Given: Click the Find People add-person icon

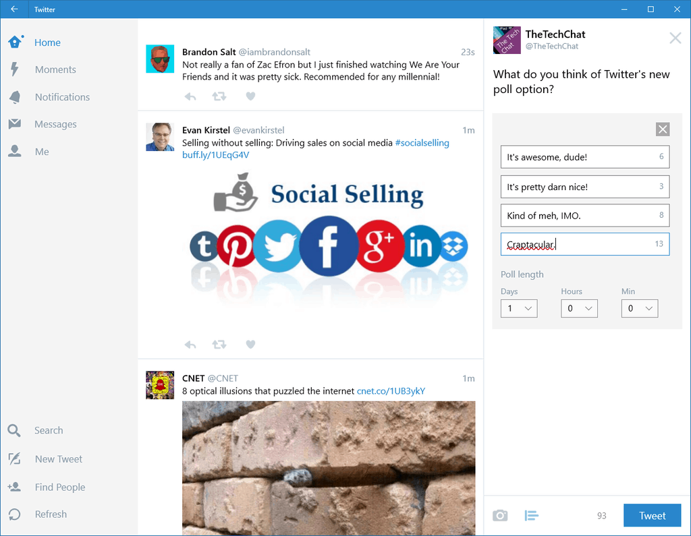Looking at the screenshot, I should [x=14, y=487].
